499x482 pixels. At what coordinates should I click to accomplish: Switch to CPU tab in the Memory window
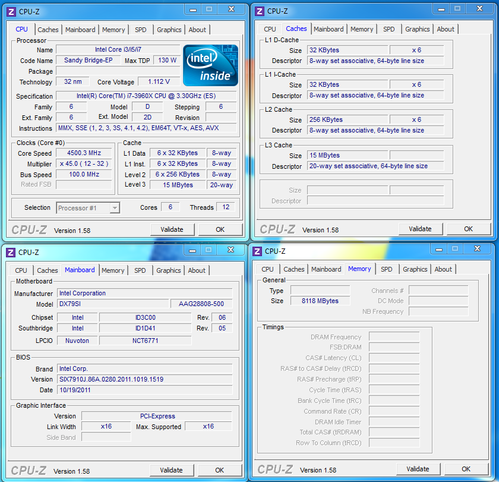click(268, 269)
